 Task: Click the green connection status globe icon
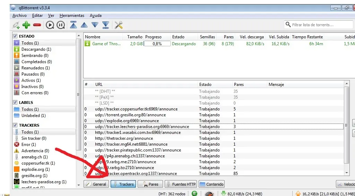tap(194, 193)
